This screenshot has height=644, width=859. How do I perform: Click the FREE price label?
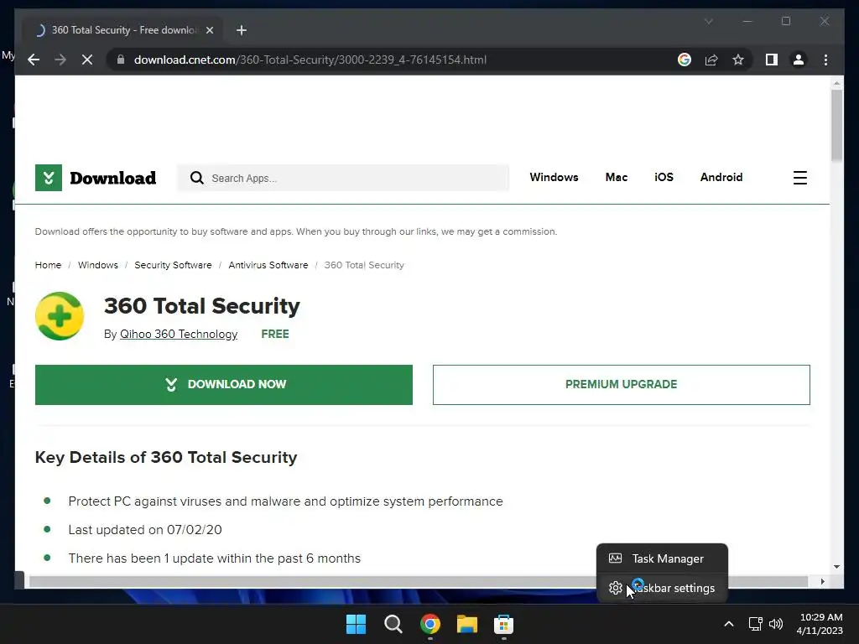point(275,334)
